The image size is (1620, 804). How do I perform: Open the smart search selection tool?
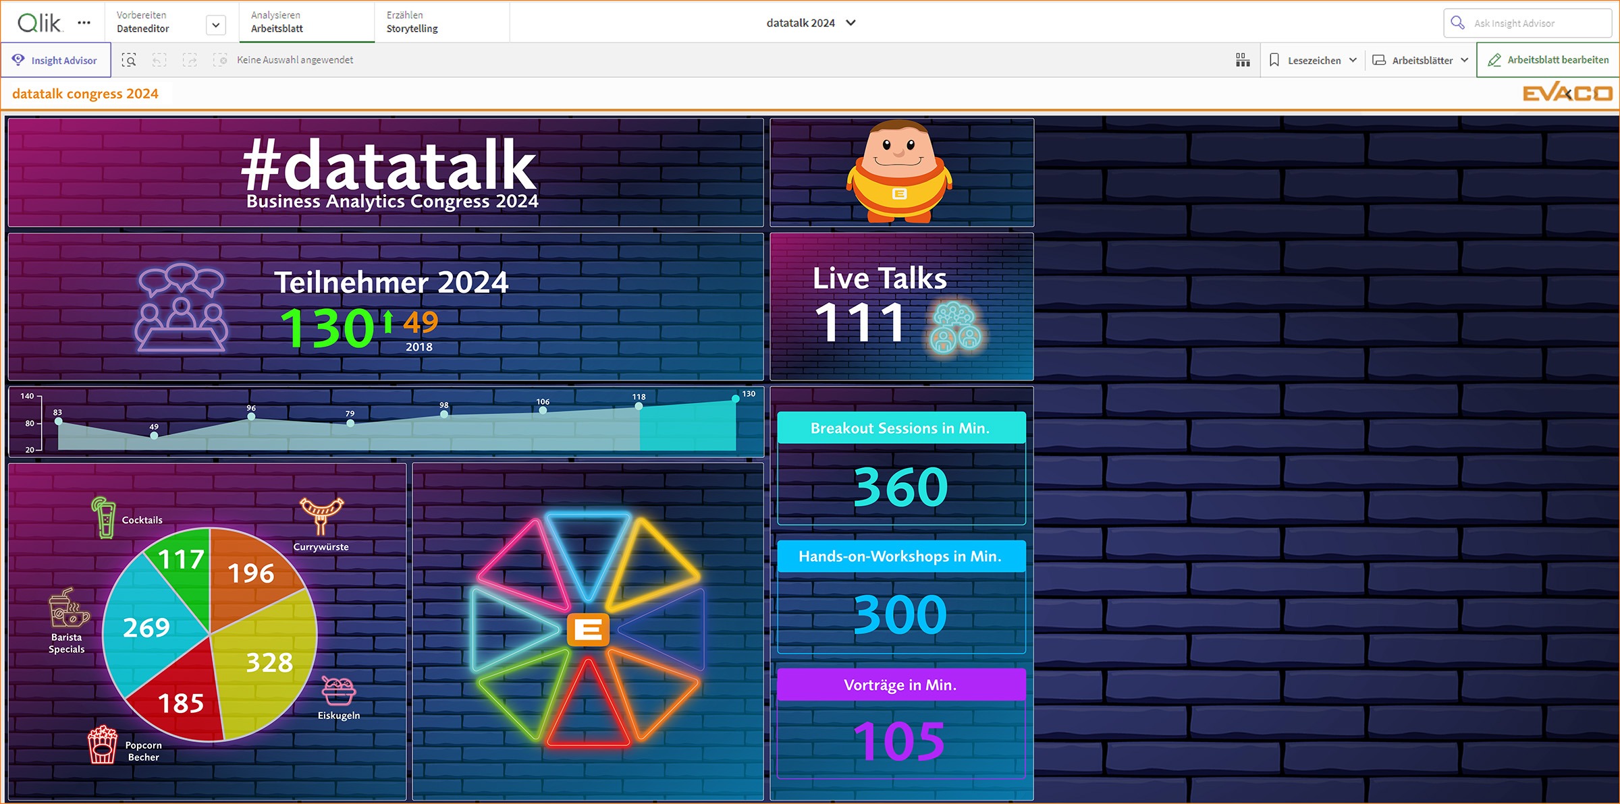(x=129, y=60)
